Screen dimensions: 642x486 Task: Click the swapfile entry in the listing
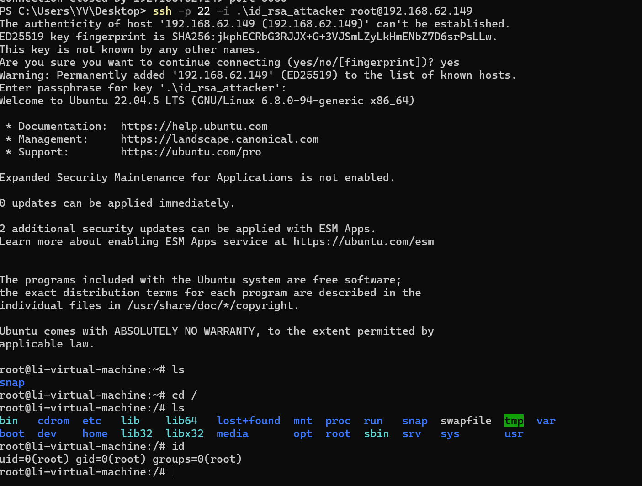click(466, 421)
